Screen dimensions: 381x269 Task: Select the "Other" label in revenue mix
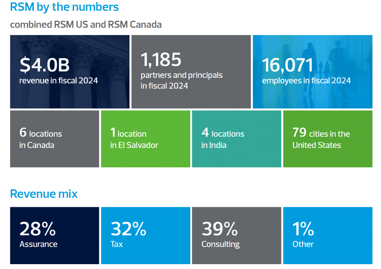pyautogui.click(x=303, y=244)
